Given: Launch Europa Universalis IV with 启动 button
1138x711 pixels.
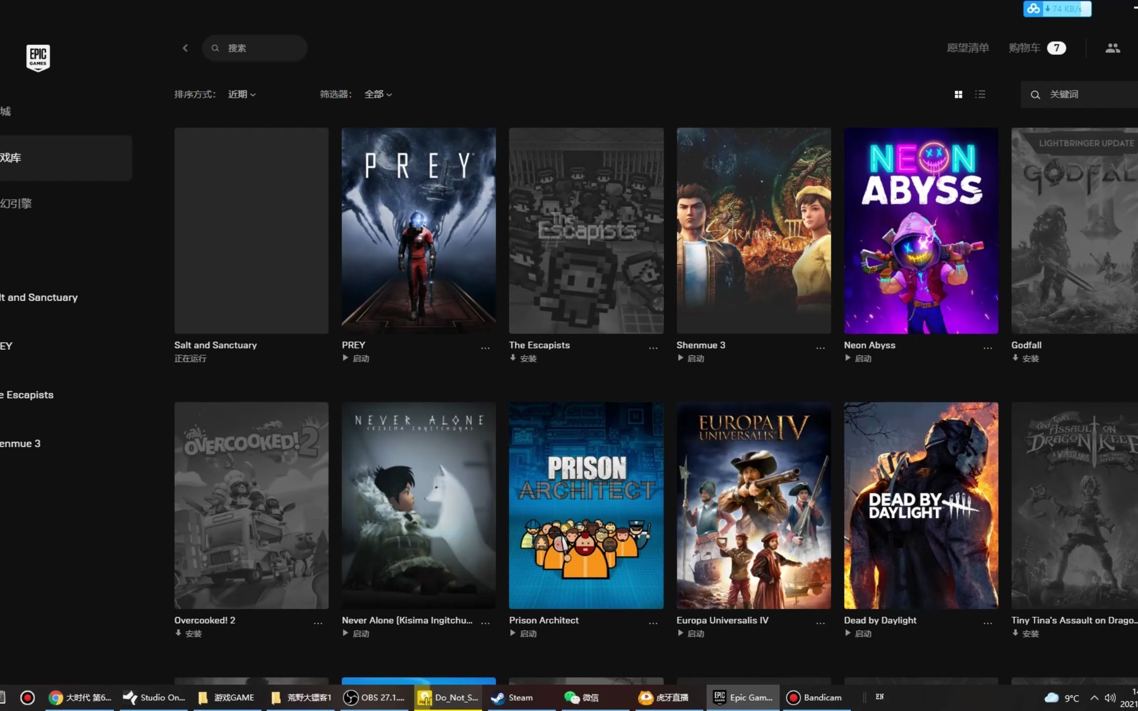Looking at the screenshot, I should click(691, 633).
